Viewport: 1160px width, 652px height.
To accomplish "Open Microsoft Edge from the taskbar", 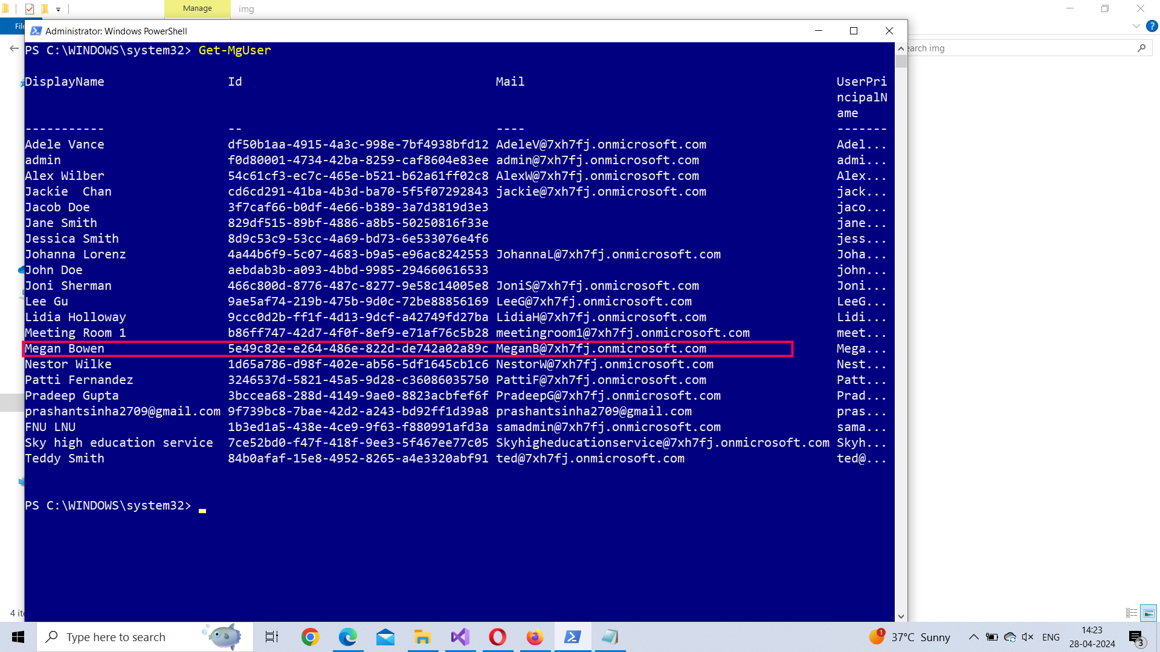I will point(347,637).
